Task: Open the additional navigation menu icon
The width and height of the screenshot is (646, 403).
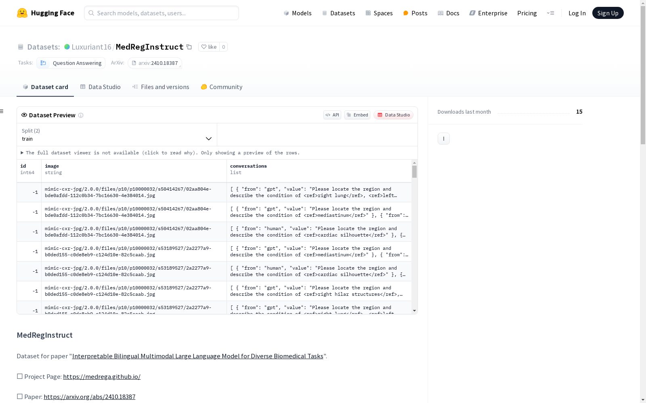Action: tap(550, 13)
